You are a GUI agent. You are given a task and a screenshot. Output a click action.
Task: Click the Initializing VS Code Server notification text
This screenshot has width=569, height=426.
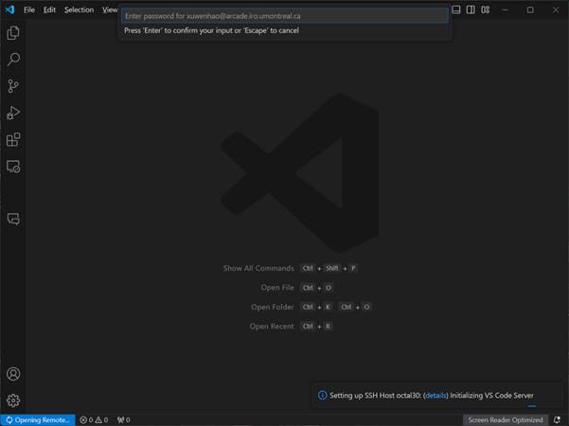(x=491, y=396)
